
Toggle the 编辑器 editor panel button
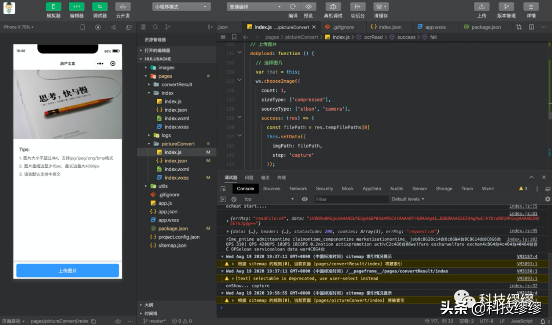(77, 7)
